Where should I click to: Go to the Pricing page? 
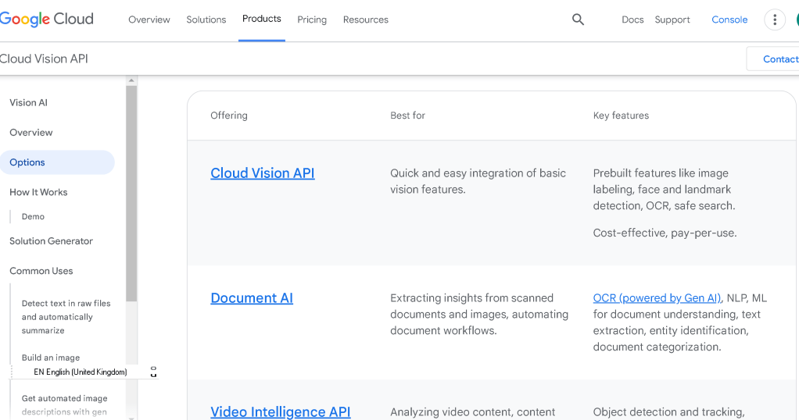pyautogui.click(x=312, y=20)
